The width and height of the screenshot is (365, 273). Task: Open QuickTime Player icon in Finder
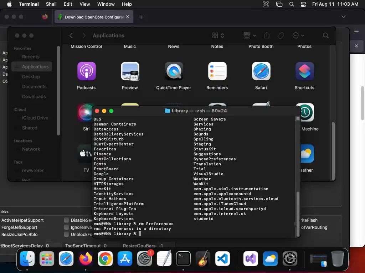point(174,71)
